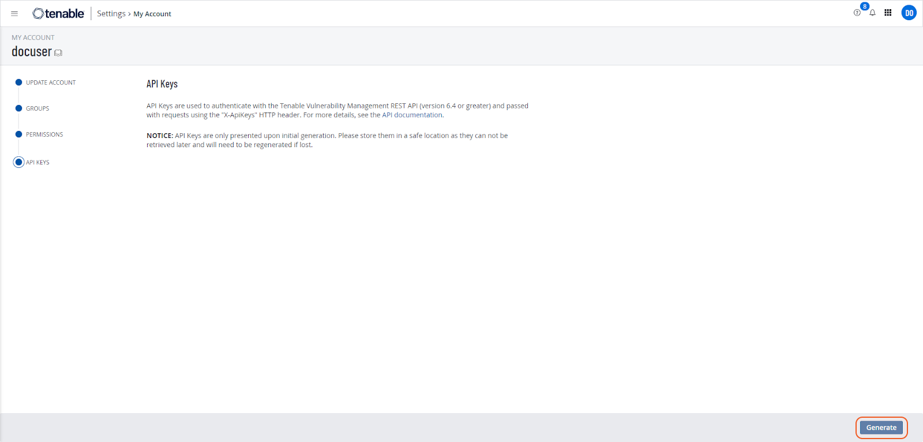Click the API Keys sidebar label

(38, 163)
